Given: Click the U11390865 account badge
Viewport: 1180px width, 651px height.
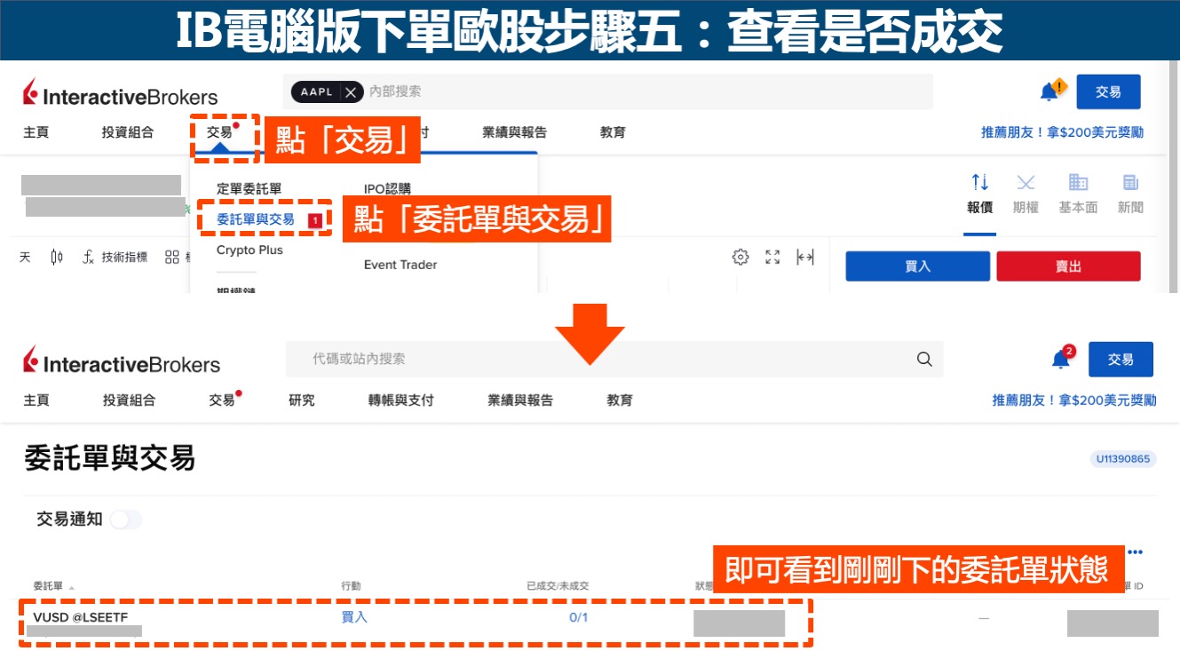Looking at the screenshot, I should [x=1122, y=459].
